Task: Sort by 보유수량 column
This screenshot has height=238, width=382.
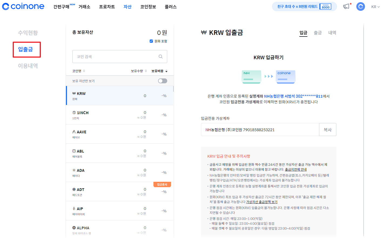Action: click(x=139, y=71)
